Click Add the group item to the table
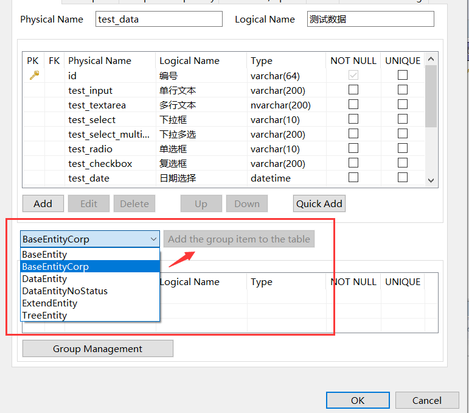469x413 pixels. click(239, 239)
